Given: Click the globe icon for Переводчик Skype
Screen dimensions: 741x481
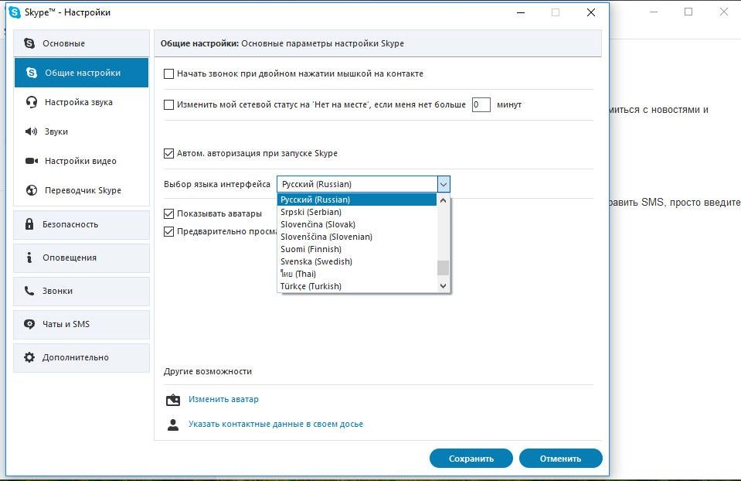Looking at the screenshot, I should [x=32, y=190].
